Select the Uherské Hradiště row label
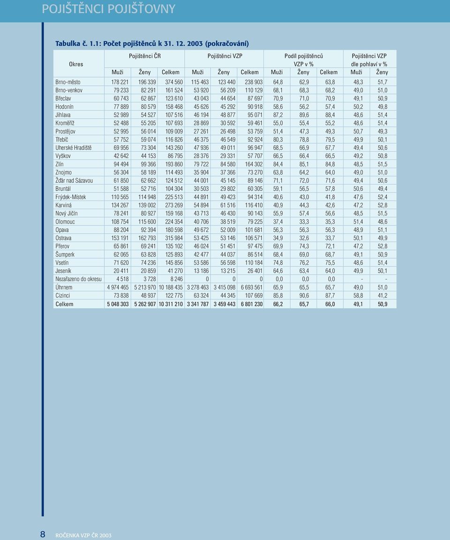 point(74,148)
